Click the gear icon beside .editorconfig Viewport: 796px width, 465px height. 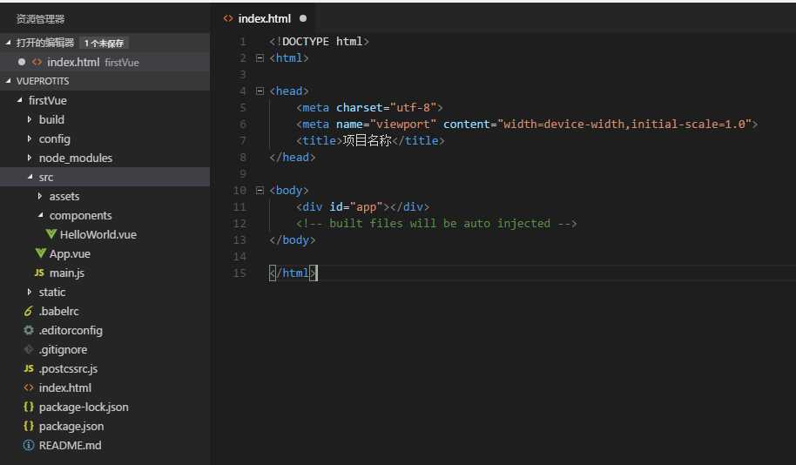(x=29, y=330)
